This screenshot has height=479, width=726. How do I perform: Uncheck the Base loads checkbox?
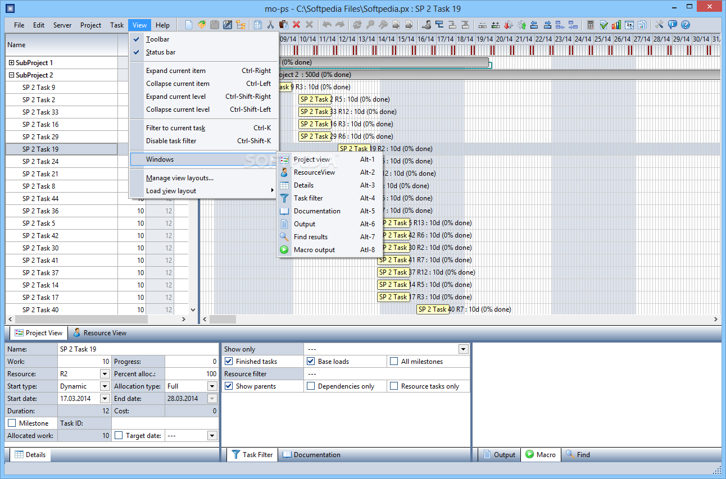[x=311, y=362]
